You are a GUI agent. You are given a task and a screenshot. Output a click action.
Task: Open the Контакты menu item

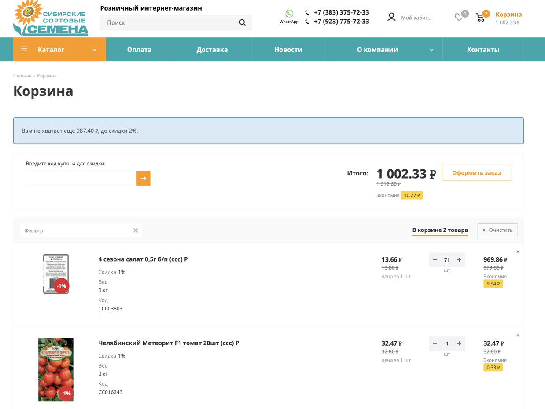pyautogui.click(x=483, y=50)
